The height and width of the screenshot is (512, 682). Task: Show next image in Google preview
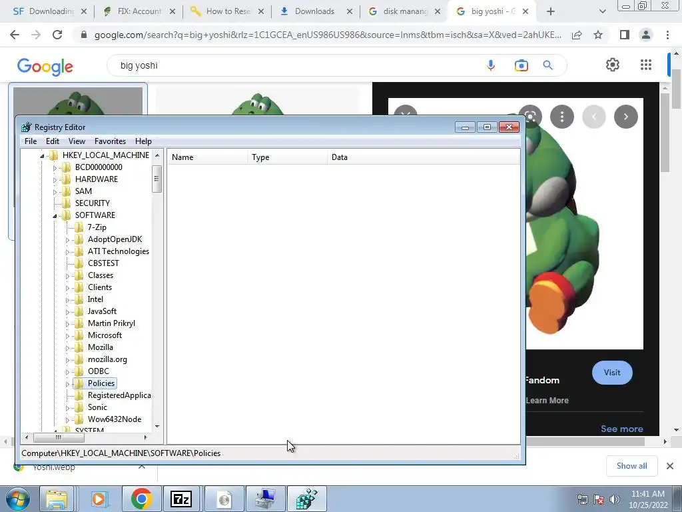pyautogui.click(x=626, y=117)
